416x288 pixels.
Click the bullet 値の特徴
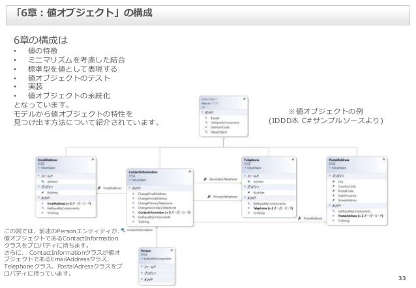(43, 50)
